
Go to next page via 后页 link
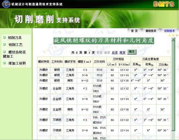tap(115, 53)
